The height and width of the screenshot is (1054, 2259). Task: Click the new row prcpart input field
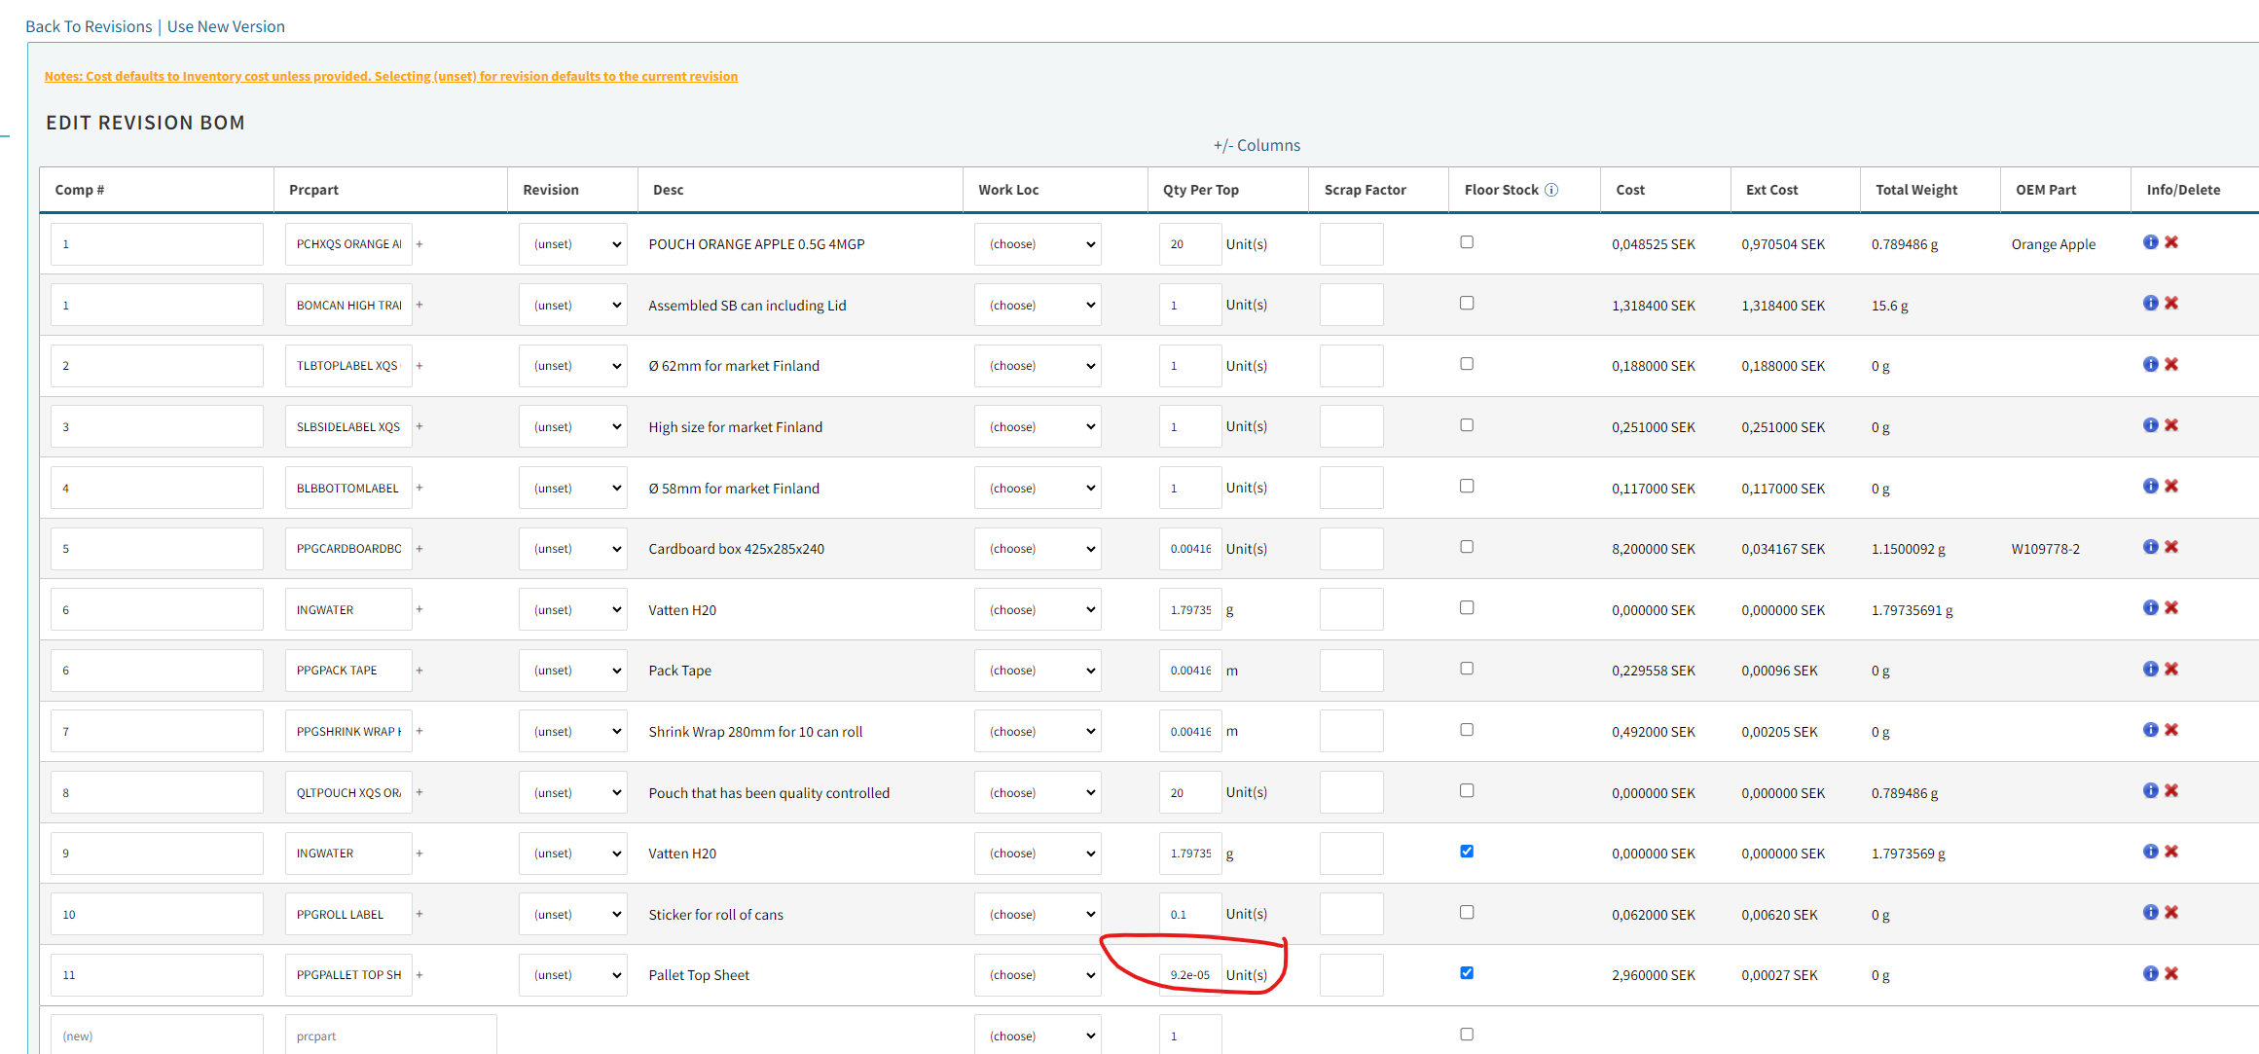click(x=390, y=1035)
